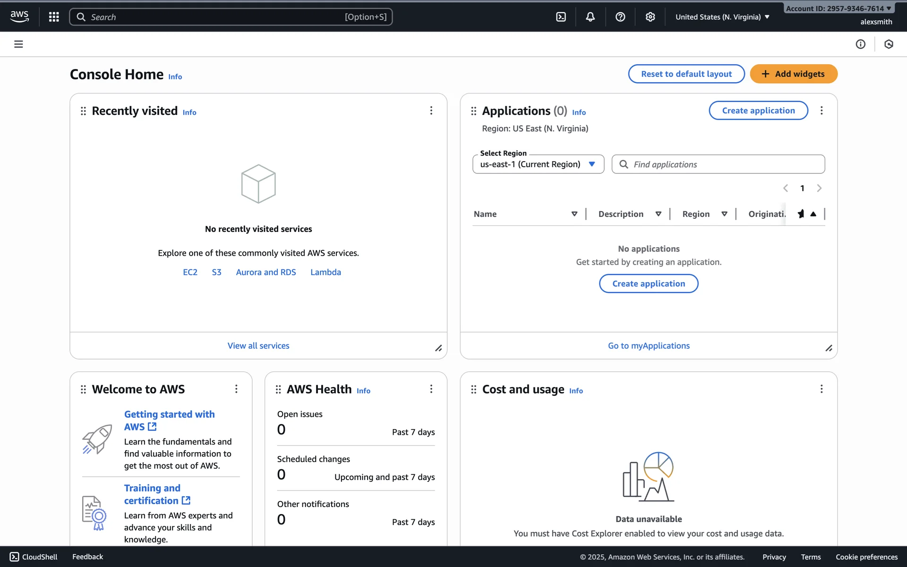Click the AWS logo home icon
Viewport: 907px width, 567px height.
tap(19, 17)
